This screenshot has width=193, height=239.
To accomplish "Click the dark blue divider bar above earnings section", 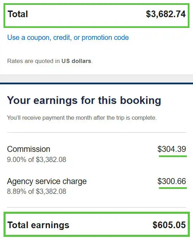I will click(x=96, y=83).
